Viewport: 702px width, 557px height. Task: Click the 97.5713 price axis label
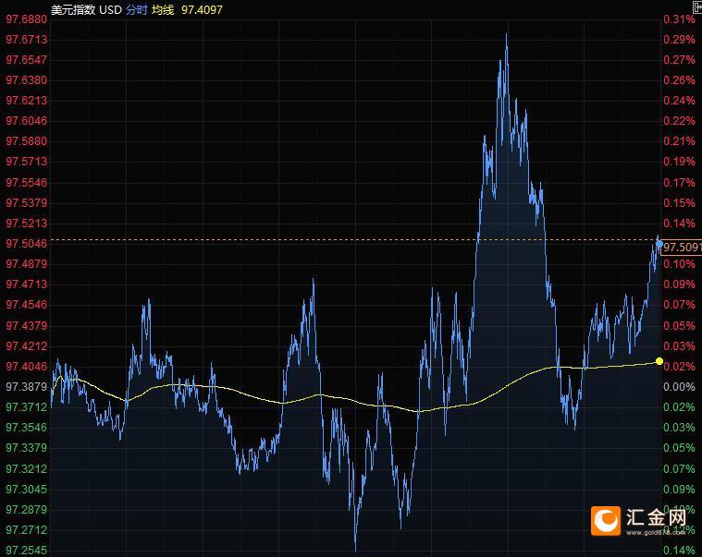[x=27, y=162]
